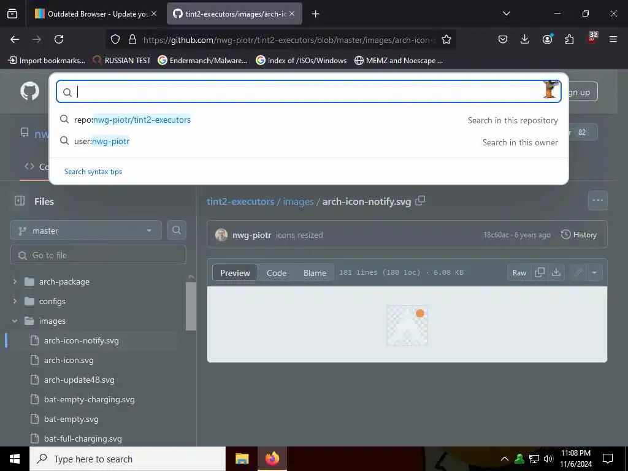628x471 pixels.
Task: Open GitHub home via Octocat logo
Action: coord(29,91)
